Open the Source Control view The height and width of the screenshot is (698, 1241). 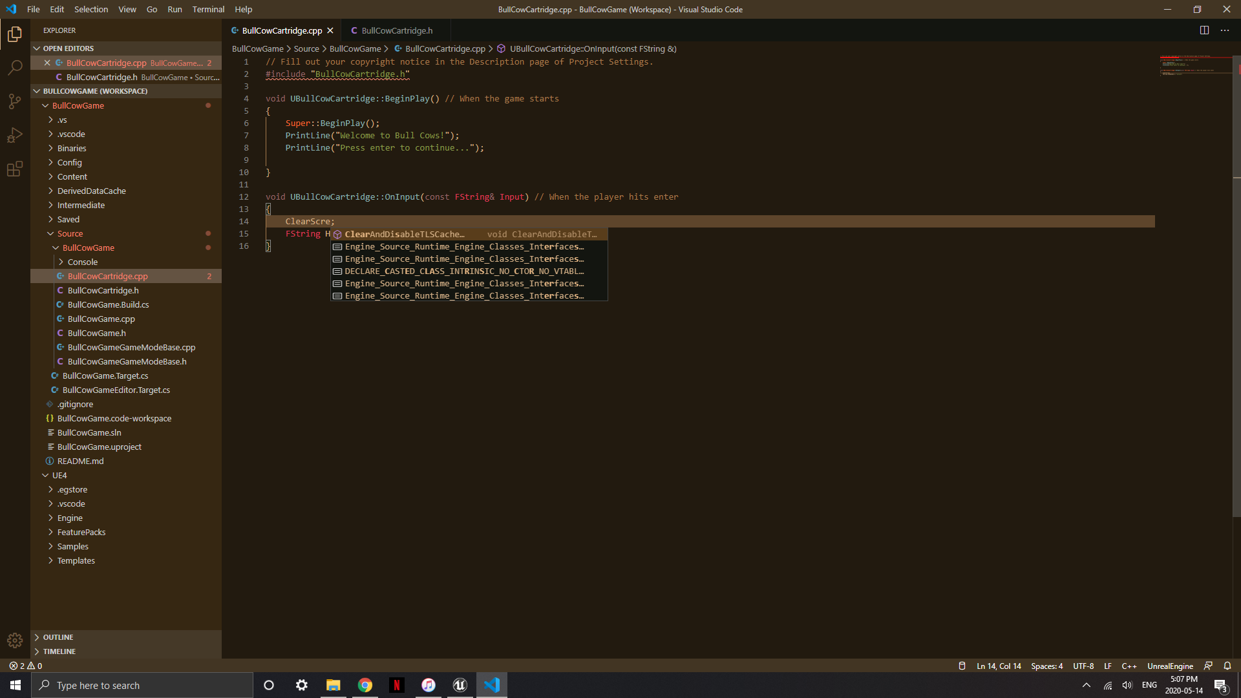coord(14,101)
